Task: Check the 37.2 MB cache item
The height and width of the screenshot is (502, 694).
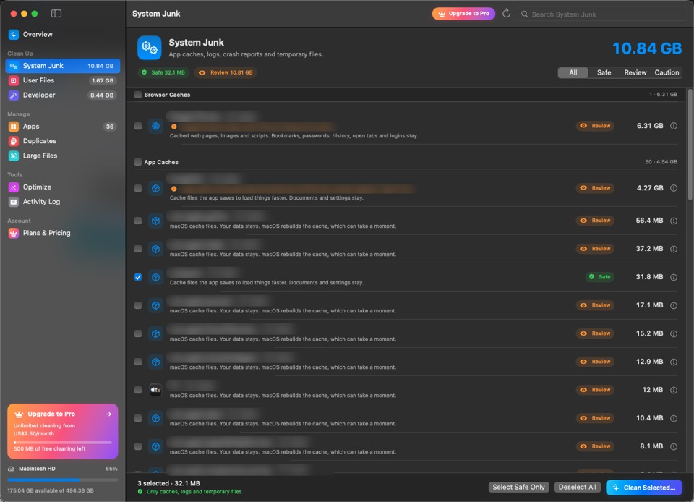Action: click(138, 249)
